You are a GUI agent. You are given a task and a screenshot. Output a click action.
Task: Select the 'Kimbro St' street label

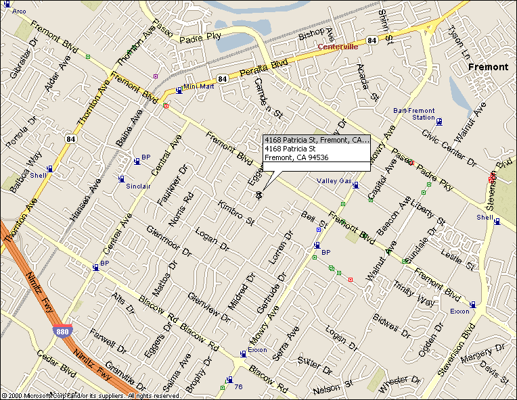pyautogui.click(x=235, y=214)
